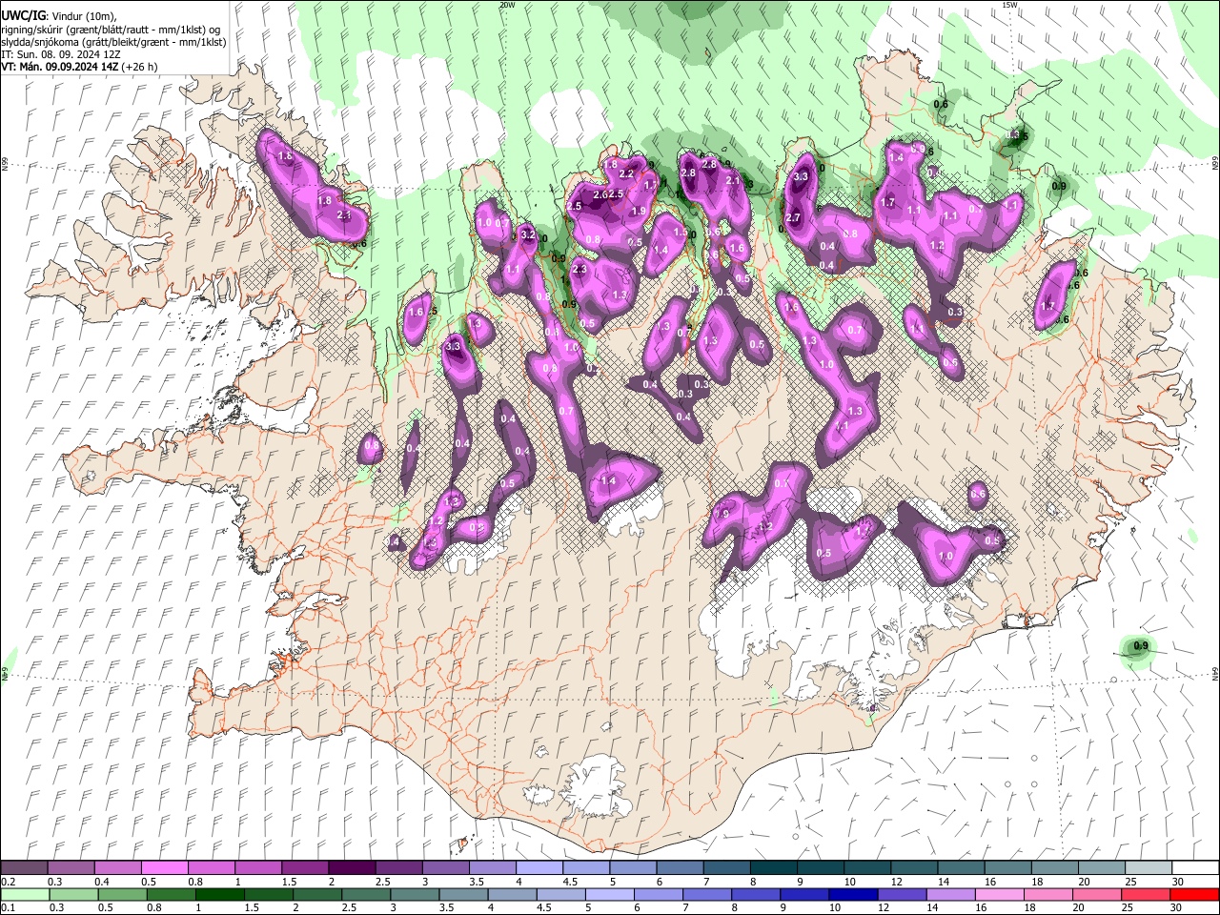Click the '2.3' precipitation value on the map
Screen dimensions: 1220x915
579,270
